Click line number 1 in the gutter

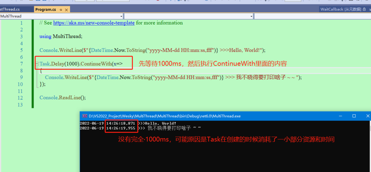tap(22, 23)
